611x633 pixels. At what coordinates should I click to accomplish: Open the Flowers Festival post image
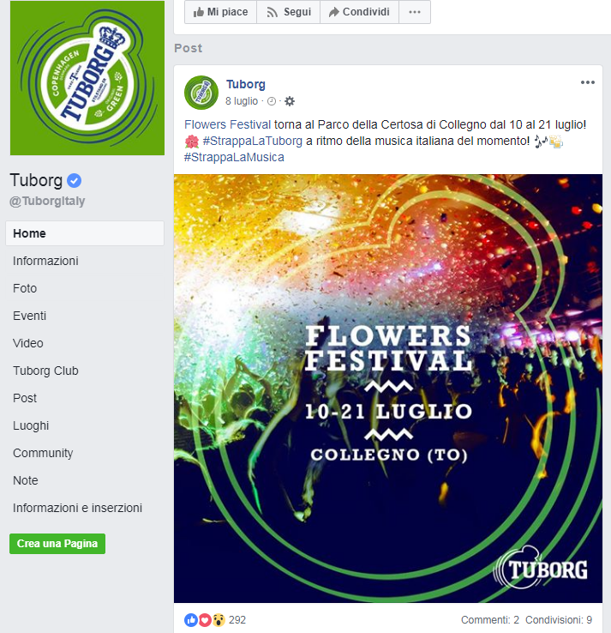click(388, 389)
